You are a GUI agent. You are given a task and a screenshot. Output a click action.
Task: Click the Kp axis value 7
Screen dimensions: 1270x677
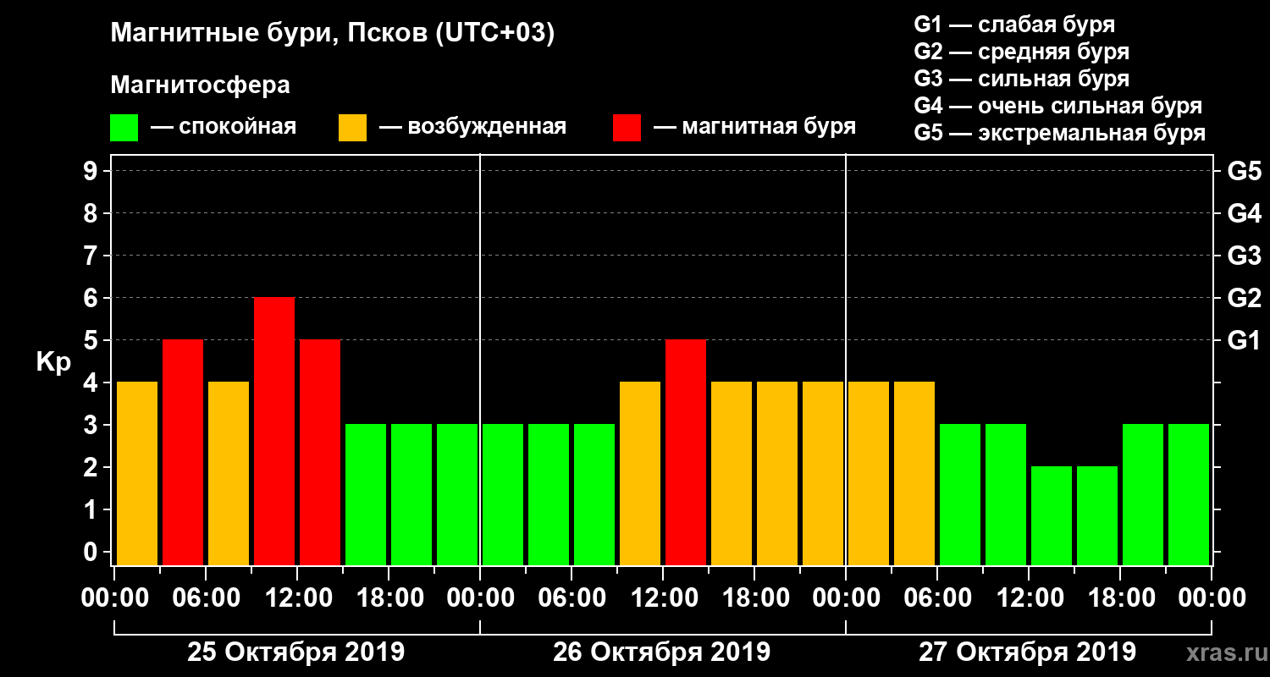pyautogui.click(x=91, y=256)
